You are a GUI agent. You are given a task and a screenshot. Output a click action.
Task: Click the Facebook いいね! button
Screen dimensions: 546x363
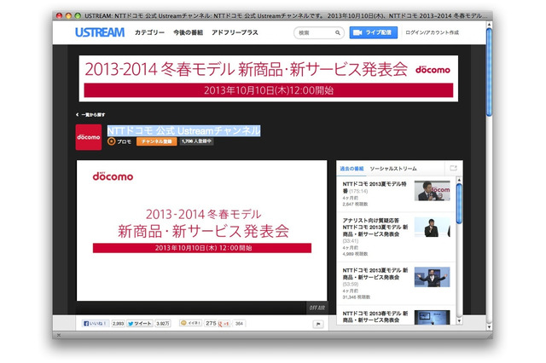point(96,324)
